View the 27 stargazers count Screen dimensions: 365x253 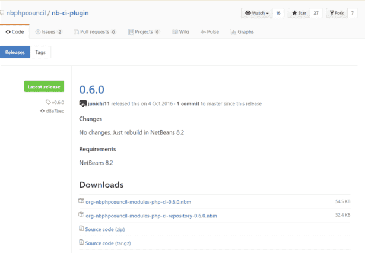[316, 13]
